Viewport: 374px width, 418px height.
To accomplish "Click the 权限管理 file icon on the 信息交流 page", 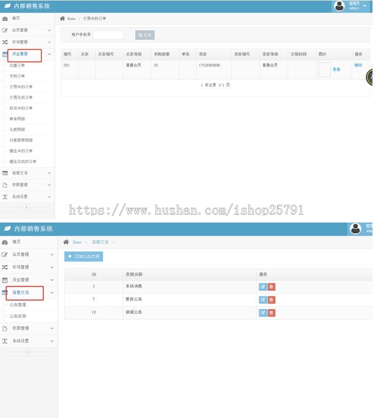I will coord(5,329).
